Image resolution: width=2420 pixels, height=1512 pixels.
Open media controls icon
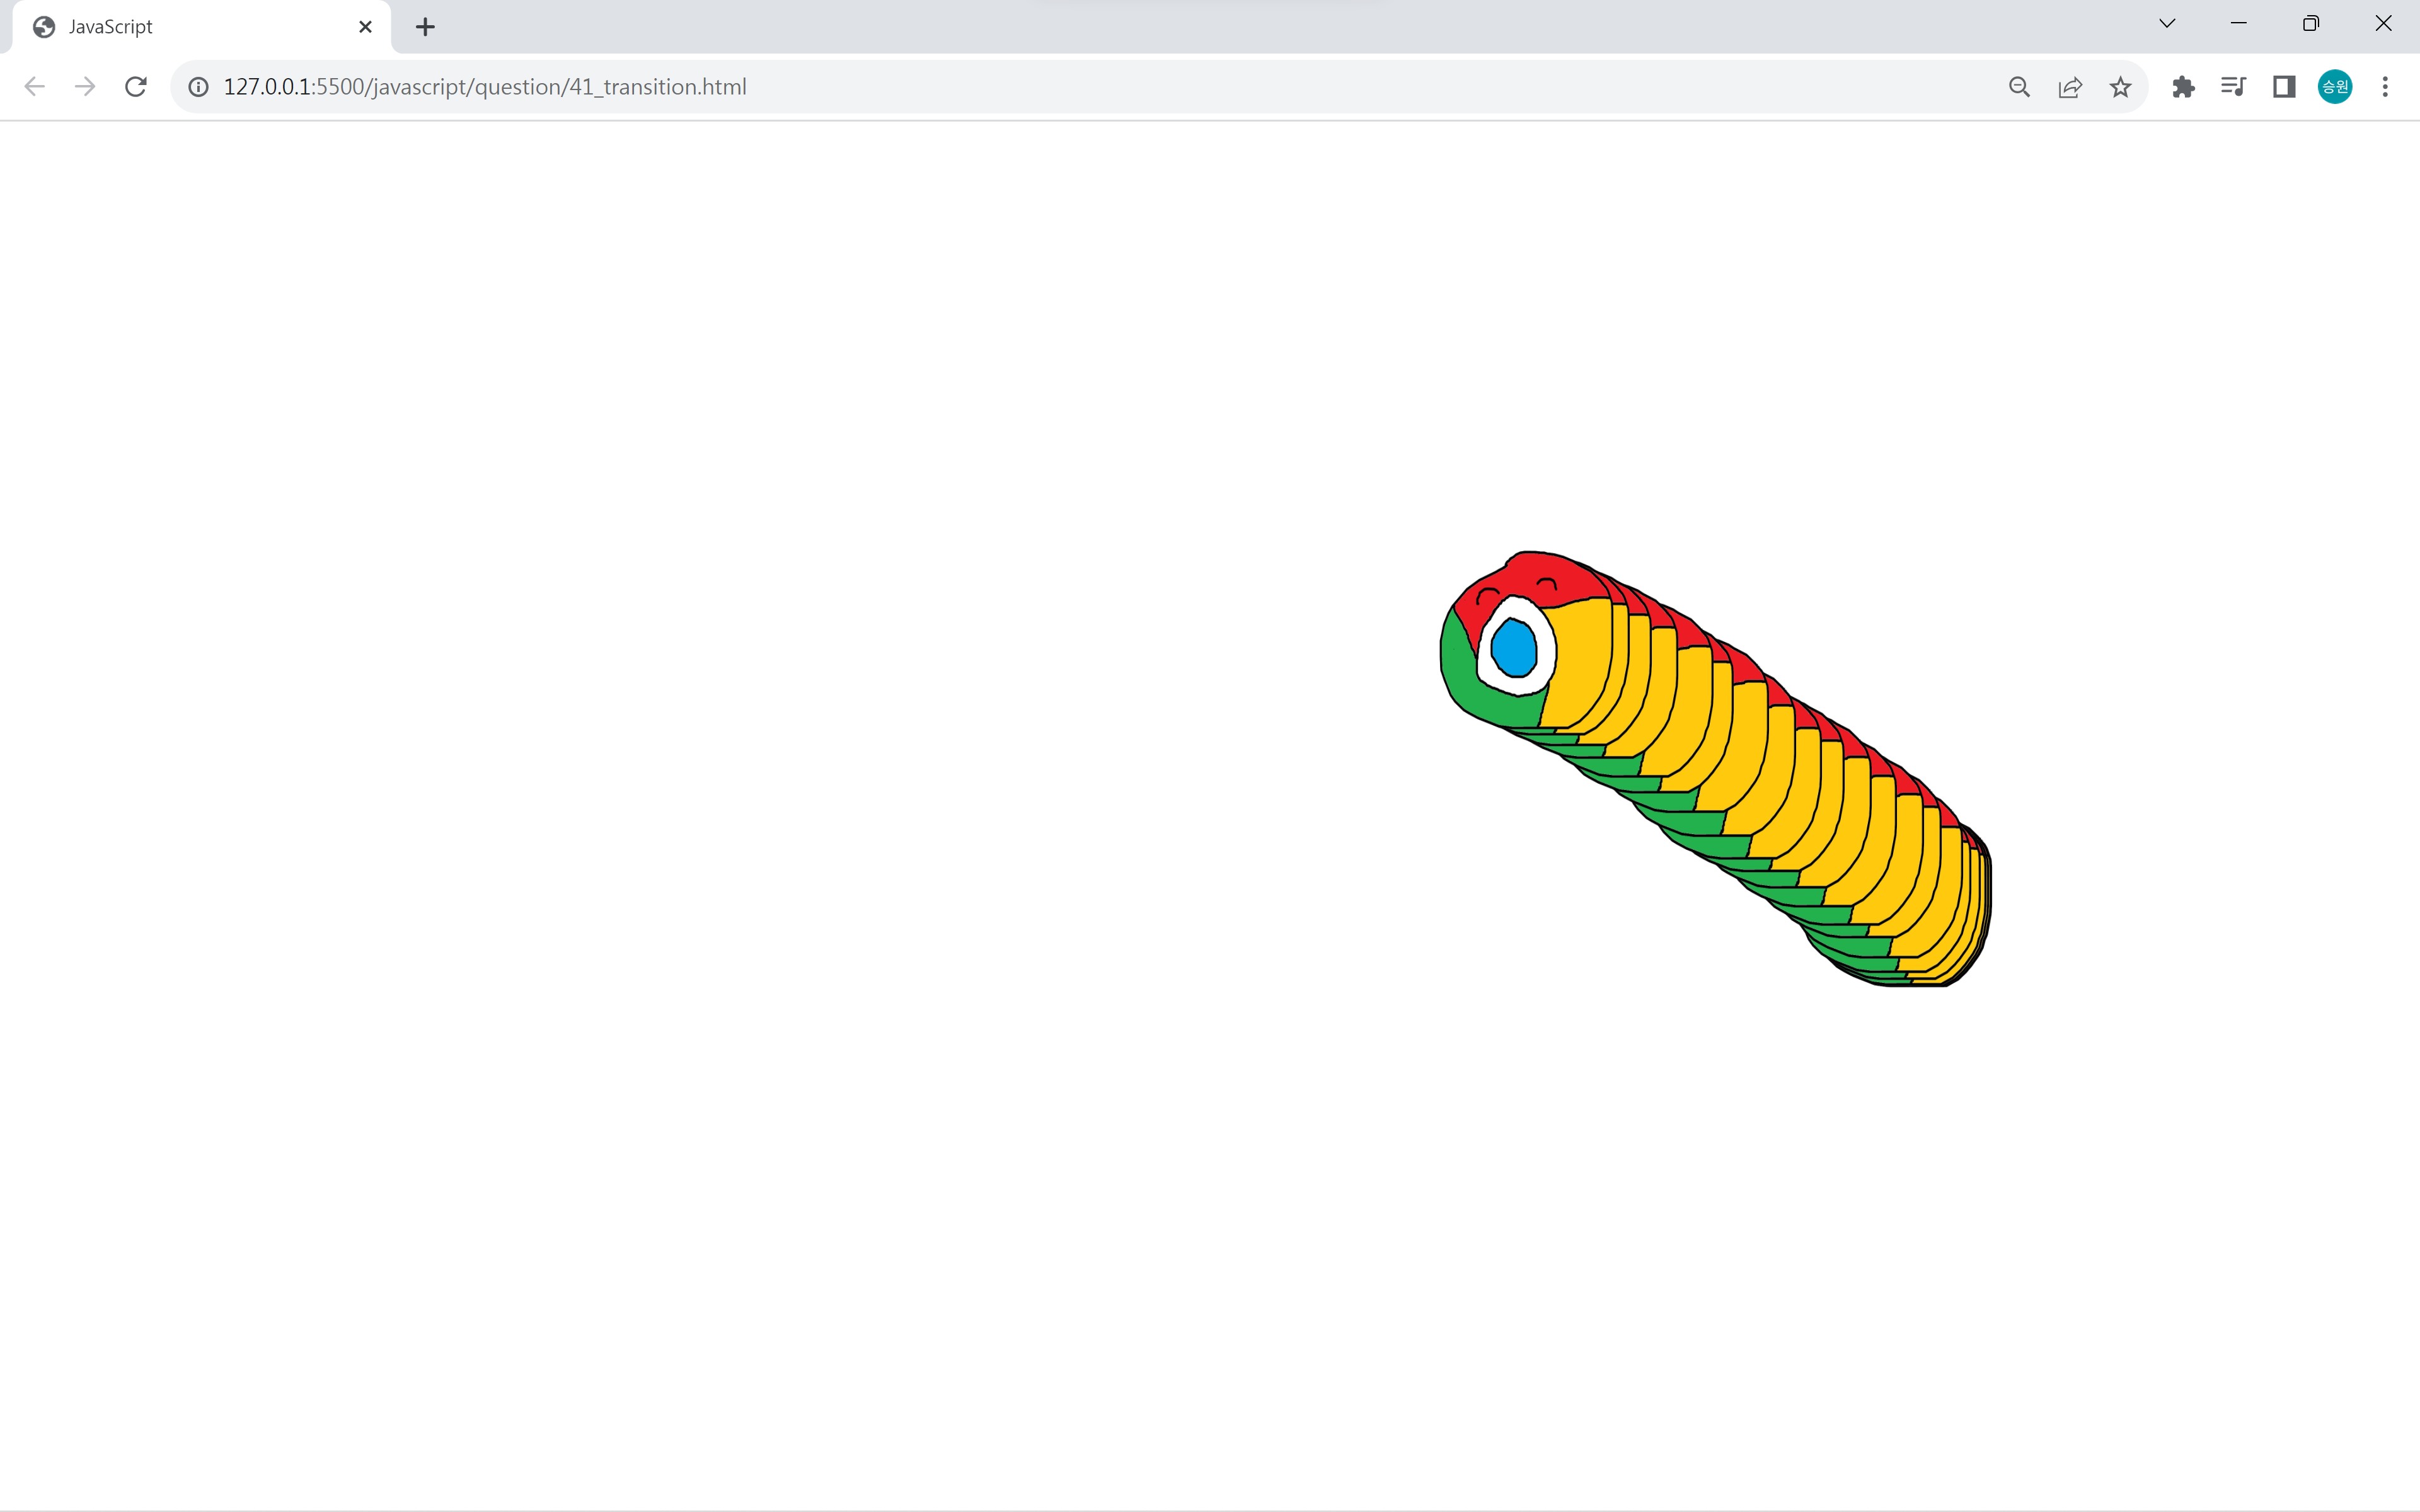click(2233, 87)
